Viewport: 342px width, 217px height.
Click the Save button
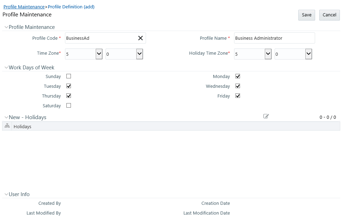307,15
